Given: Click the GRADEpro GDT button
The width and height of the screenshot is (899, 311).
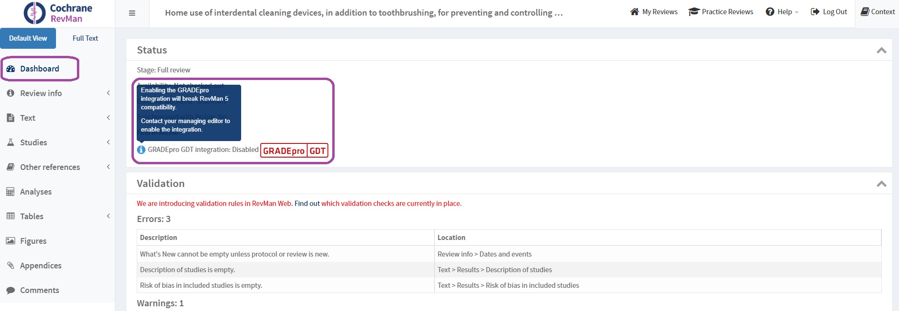Looking at the screenshot, I should tap(294, 151).
